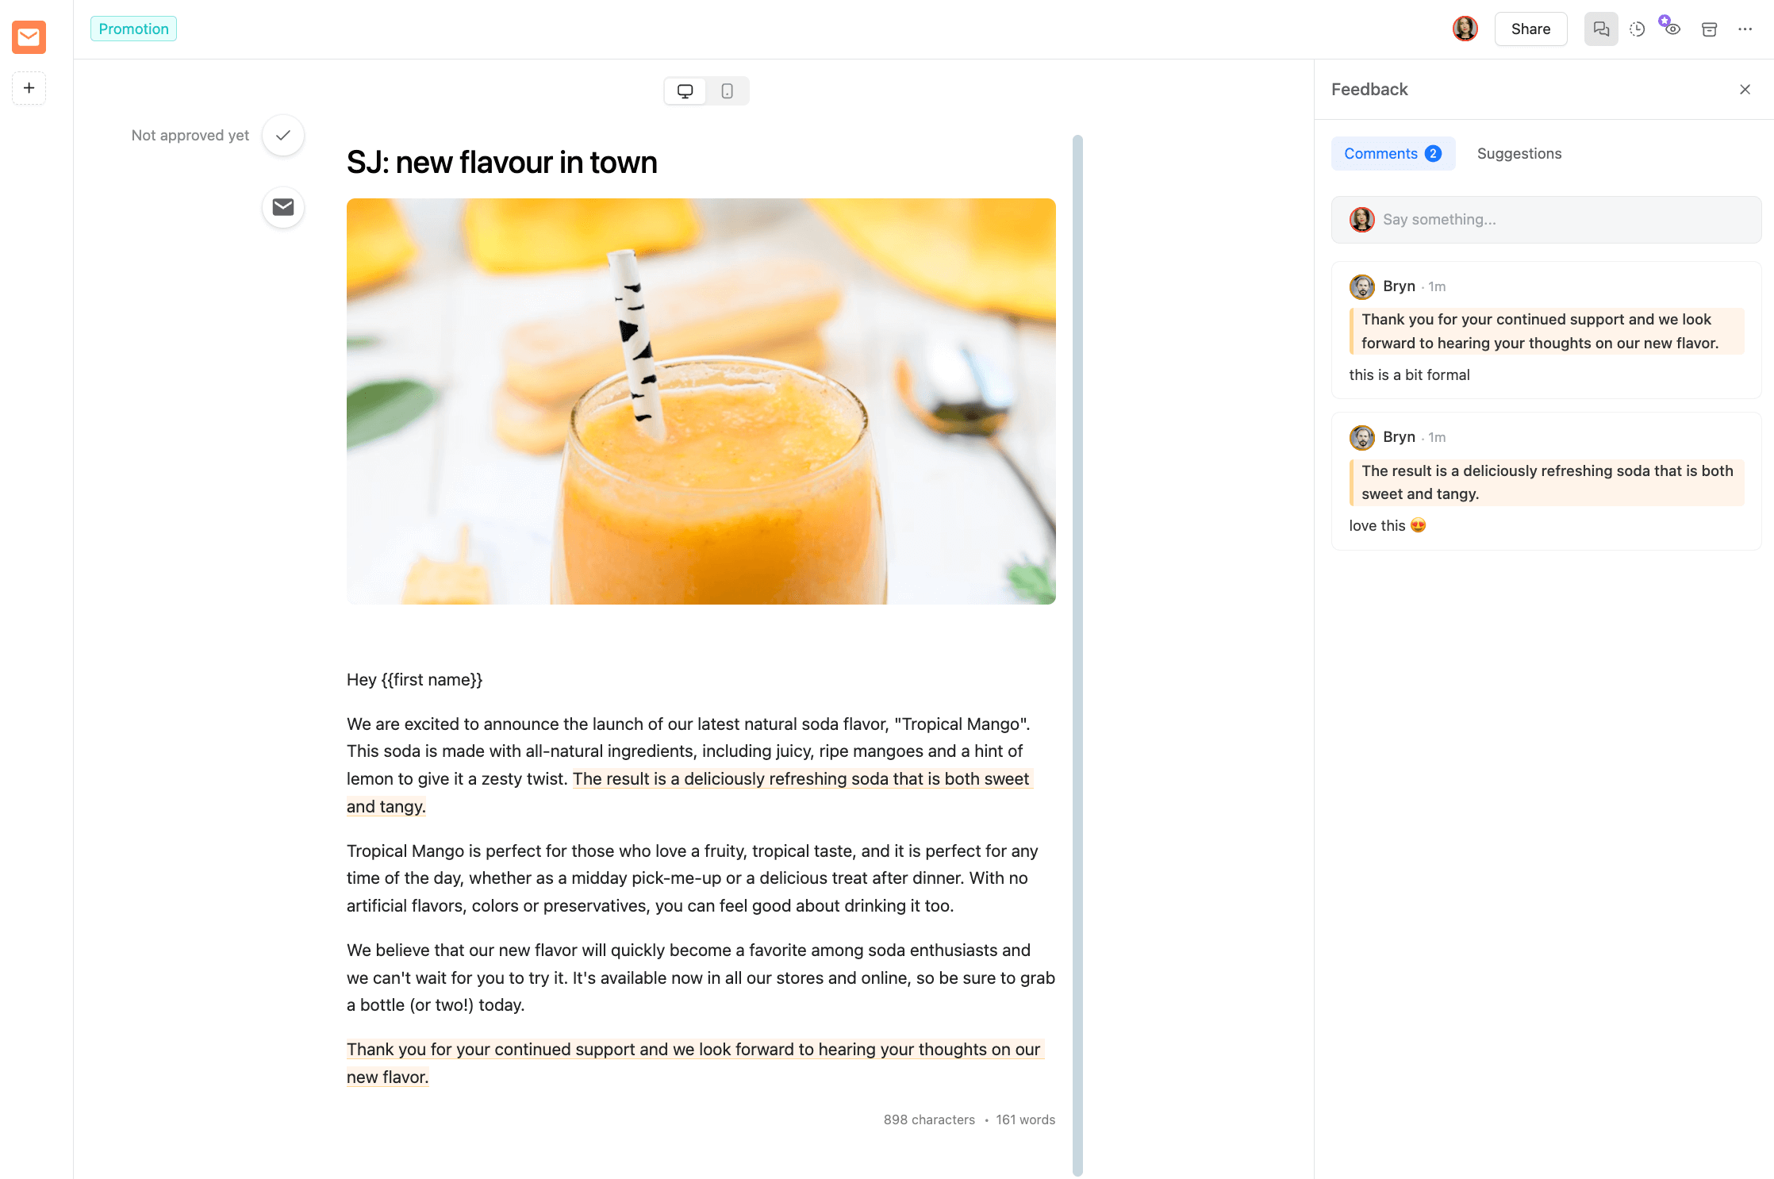Switch to desktop preview mode
The image size is (1774, 1179).
click(x=685, y=90)
